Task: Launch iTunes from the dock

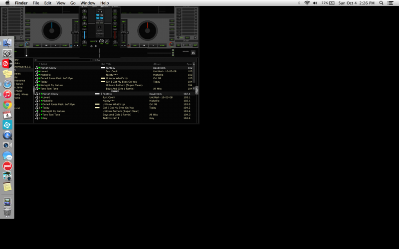Action: 7,94
